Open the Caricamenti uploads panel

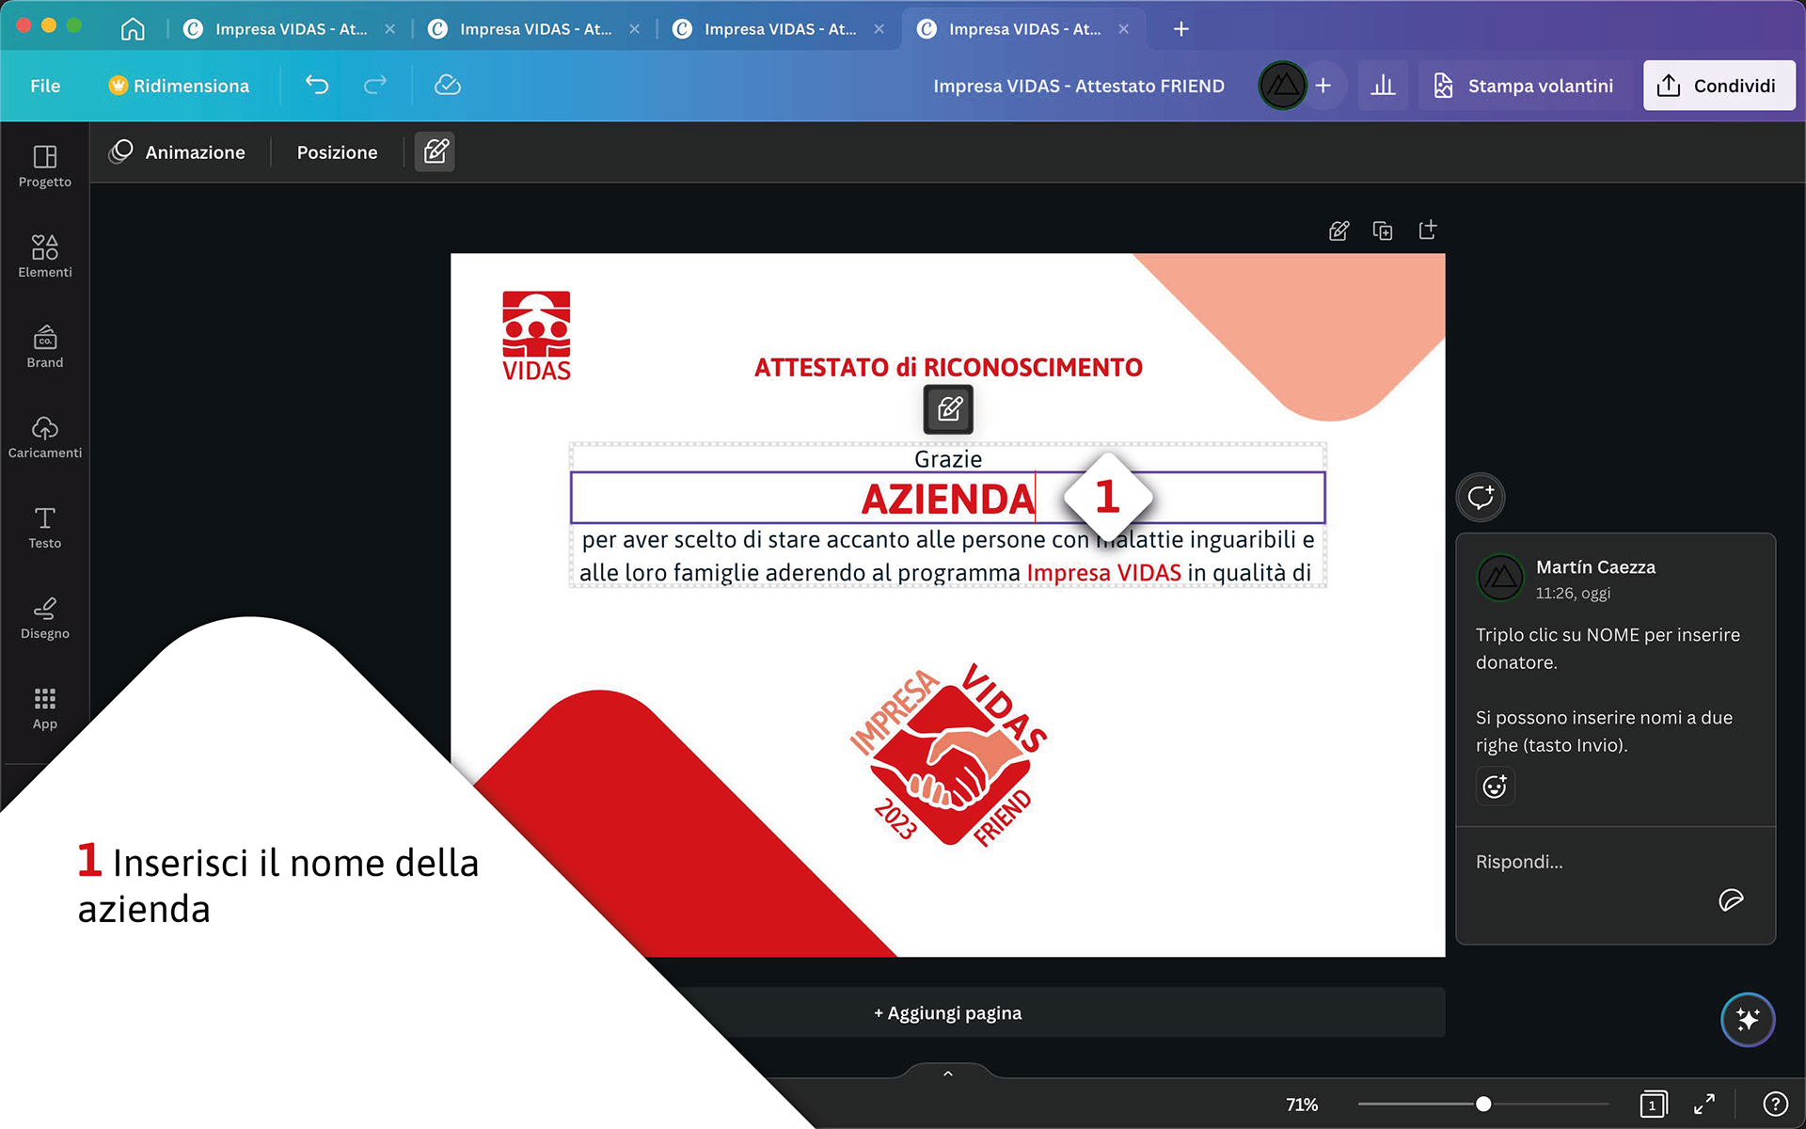click(44, 437)
